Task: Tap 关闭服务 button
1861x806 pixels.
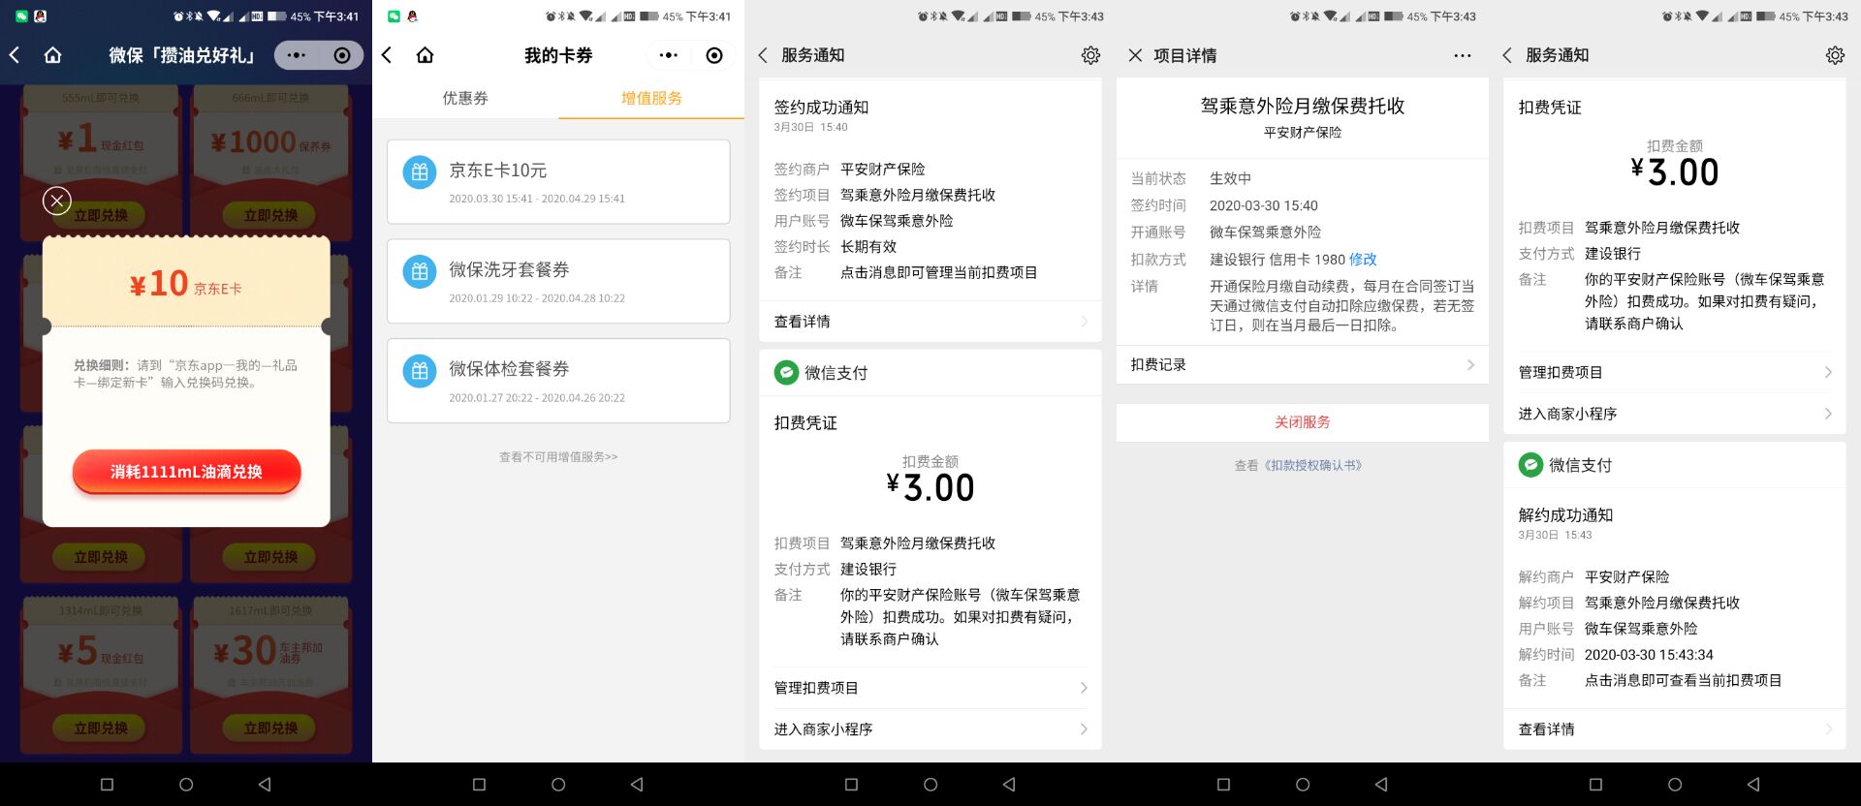Action: [x=1303, y=422]
